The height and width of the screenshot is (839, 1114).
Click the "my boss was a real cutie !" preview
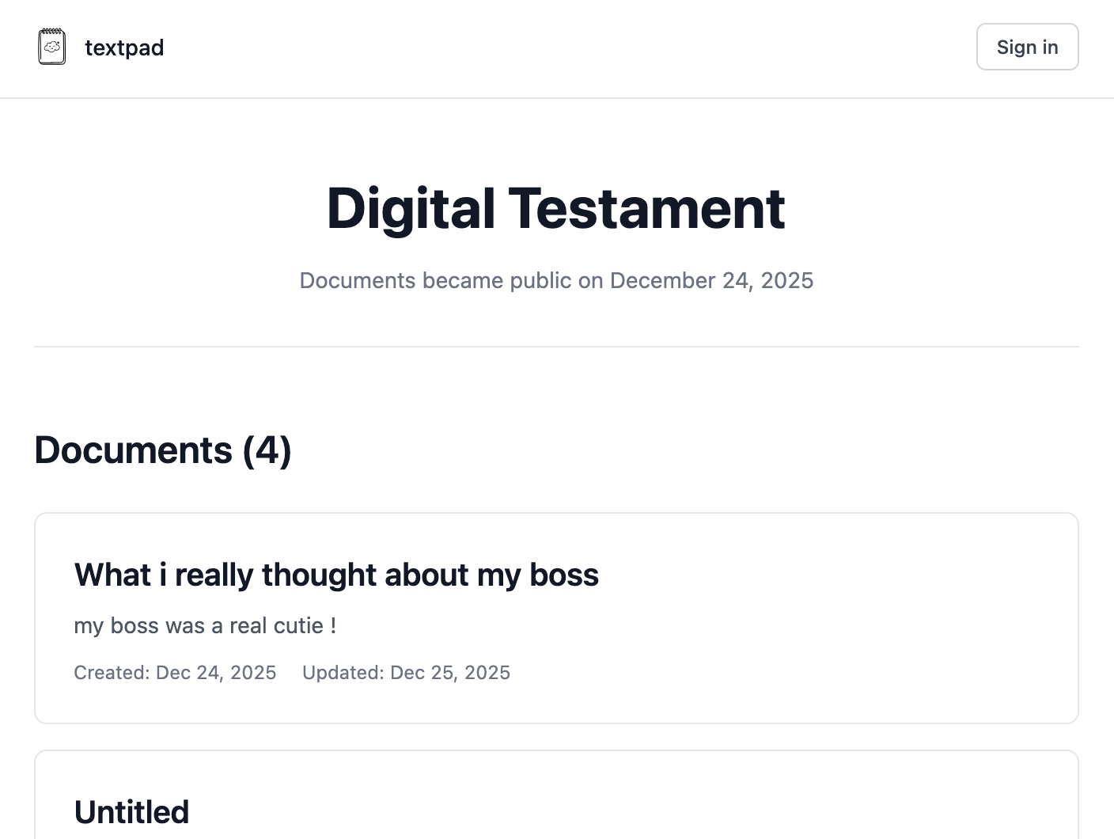(205, 626)
